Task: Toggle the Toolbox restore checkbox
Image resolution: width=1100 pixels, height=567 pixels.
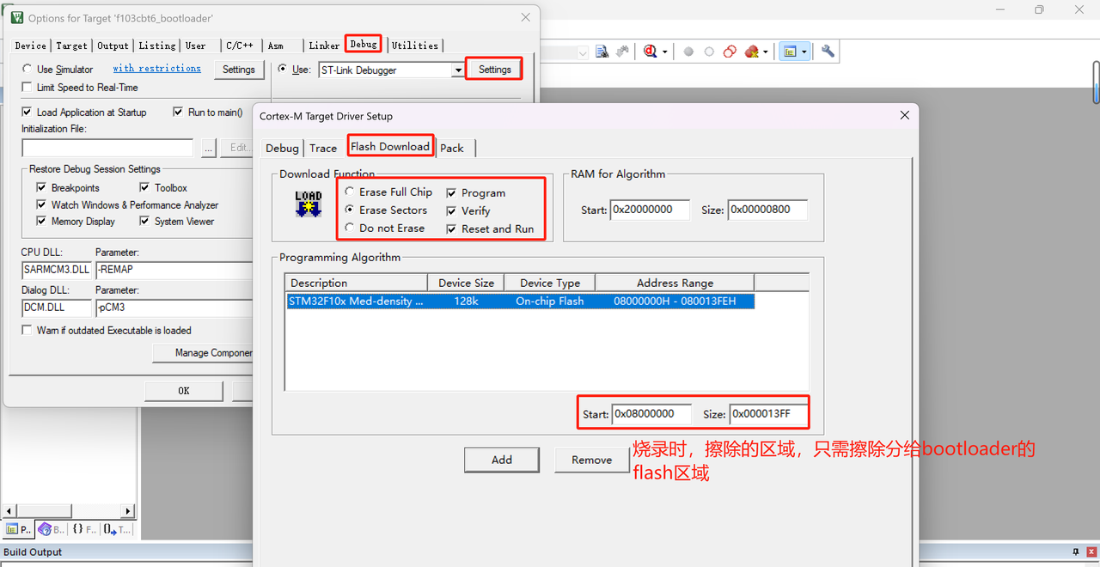Action: point(145,188)
